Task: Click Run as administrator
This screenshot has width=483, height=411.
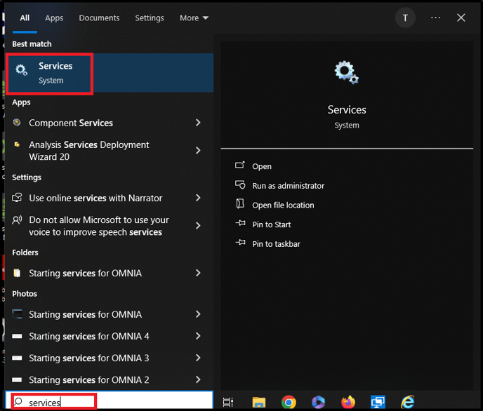Action: pos(288,186)
